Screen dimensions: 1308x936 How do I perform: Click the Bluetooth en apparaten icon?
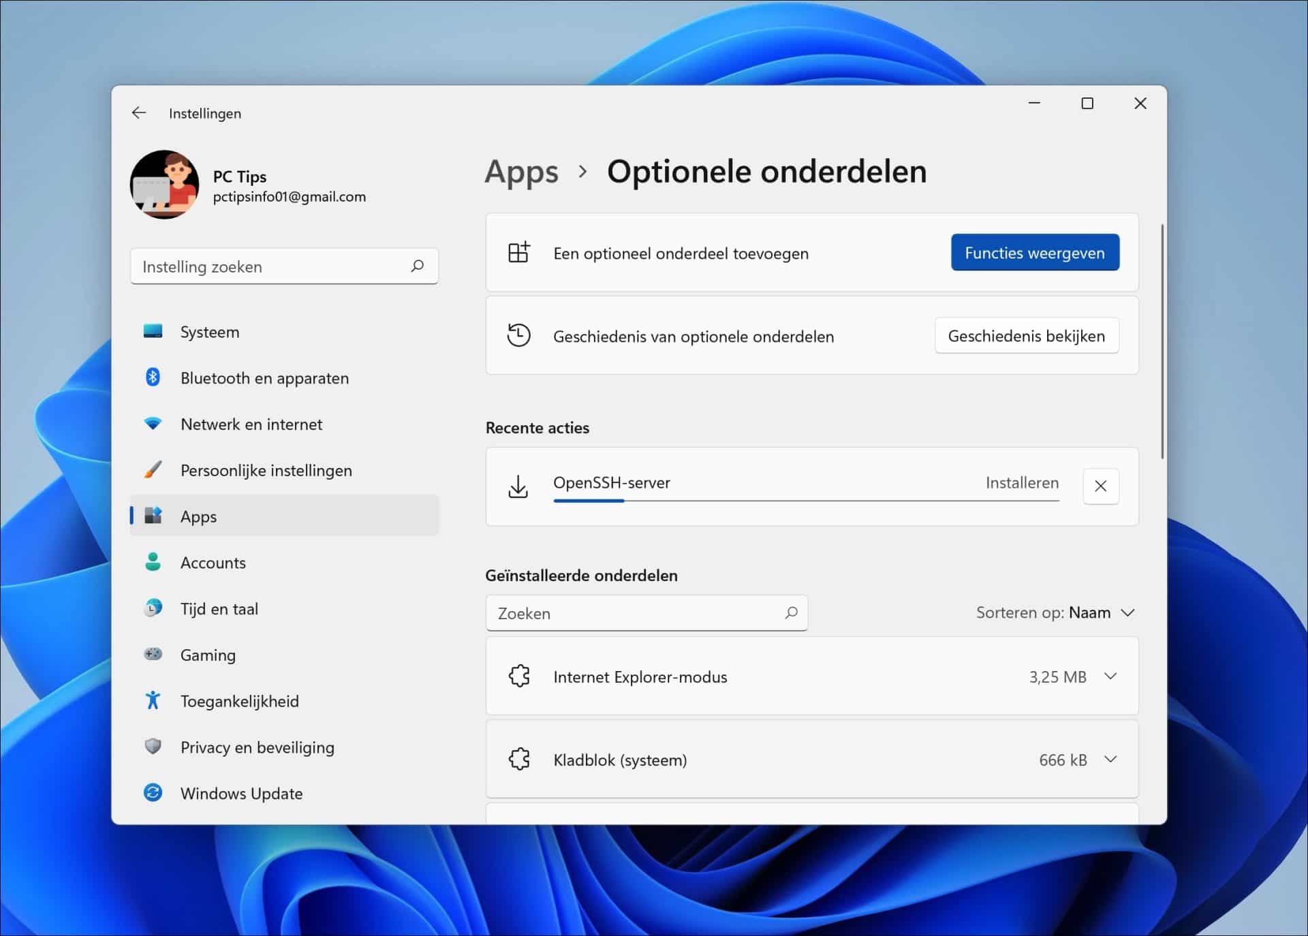(154, 378)
